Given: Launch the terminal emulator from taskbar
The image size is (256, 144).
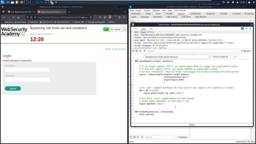Looking at the screenshot, I should [x=26, y=2].
